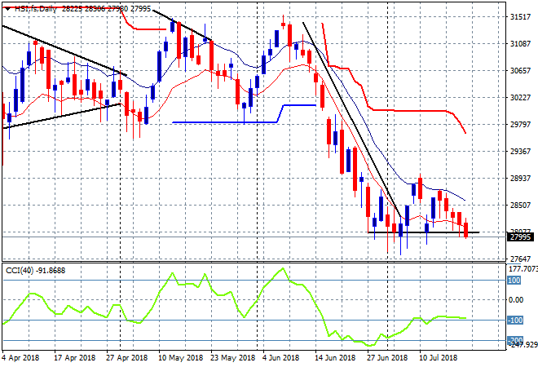Click the current price tag 27995

[520, 237]
